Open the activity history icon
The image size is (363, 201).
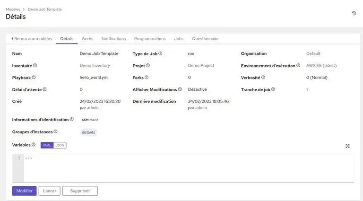[x=354, y=13]
